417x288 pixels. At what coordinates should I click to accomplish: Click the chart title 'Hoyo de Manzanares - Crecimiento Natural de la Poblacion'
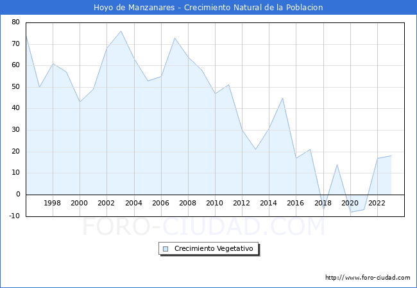click(x=208, y=8)
